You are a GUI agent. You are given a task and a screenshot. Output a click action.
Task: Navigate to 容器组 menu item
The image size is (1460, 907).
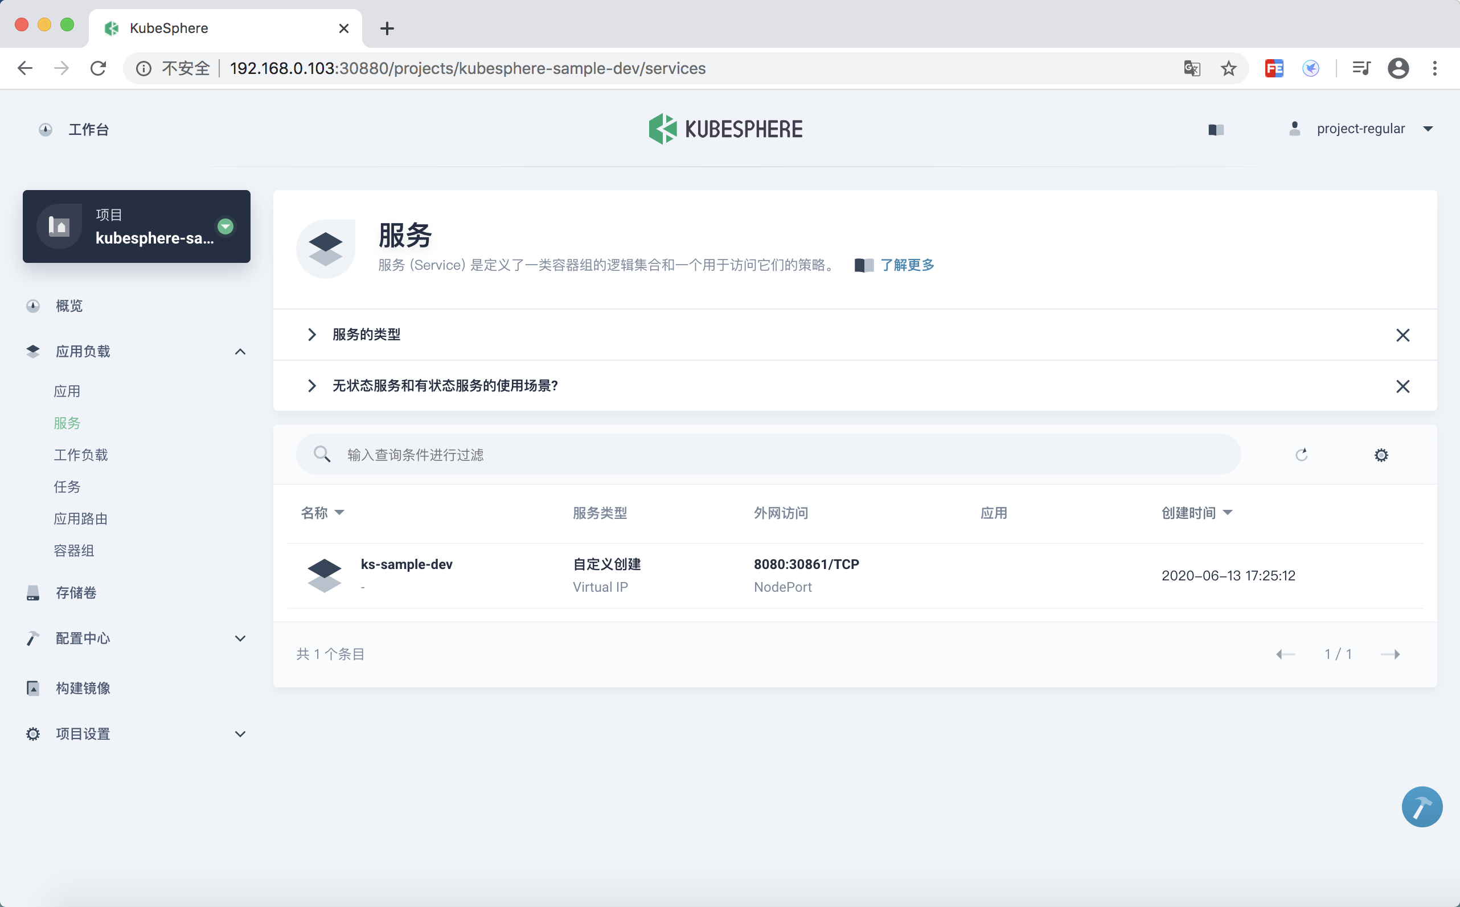pos(74,550)
